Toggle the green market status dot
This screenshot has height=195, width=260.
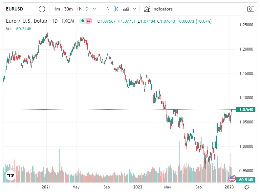point(83,21)
